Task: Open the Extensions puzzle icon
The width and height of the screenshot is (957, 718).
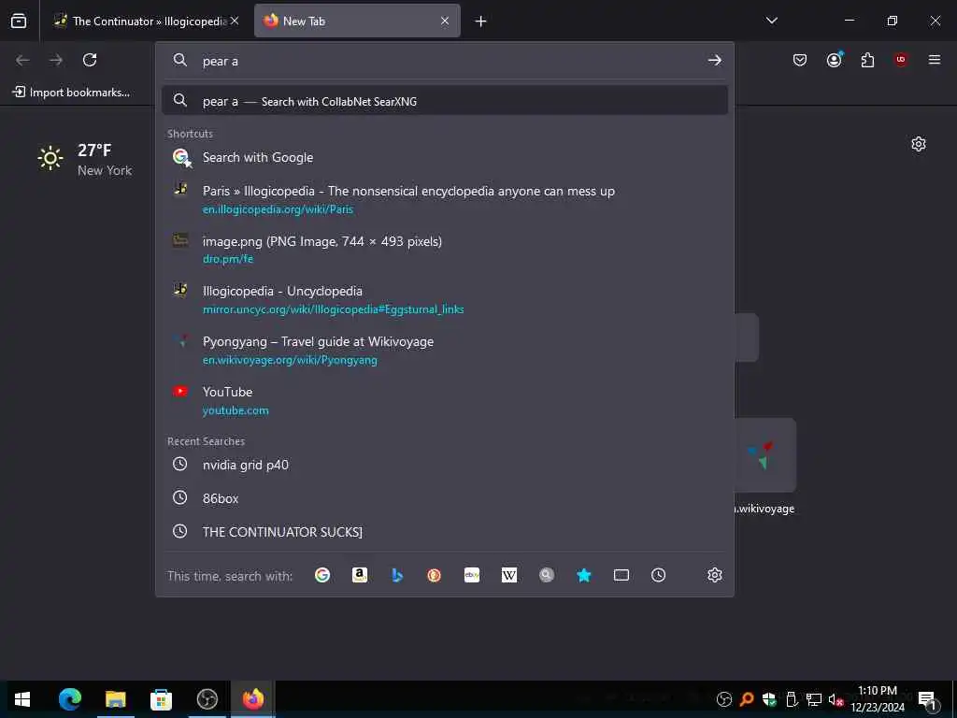Action: [x=867, y=60]
